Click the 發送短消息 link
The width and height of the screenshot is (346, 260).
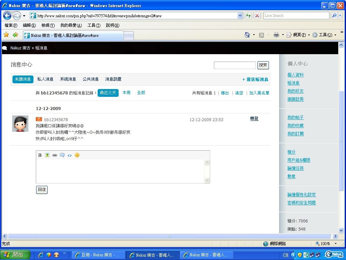[255, 80]
